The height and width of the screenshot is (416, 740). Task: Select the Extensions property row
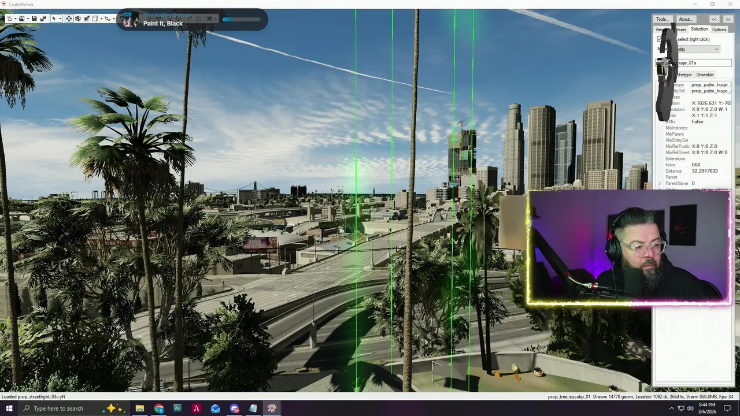(x=694, y=159)
